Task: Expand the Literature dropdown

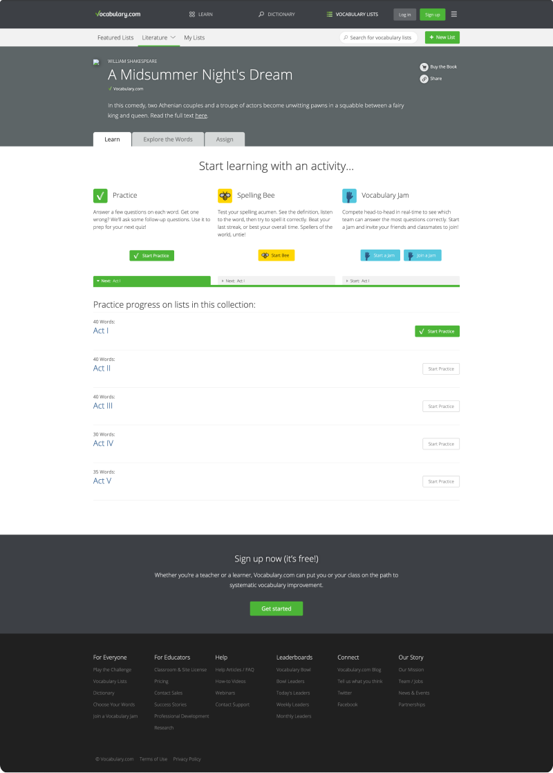Action: (x=159, y=37)
